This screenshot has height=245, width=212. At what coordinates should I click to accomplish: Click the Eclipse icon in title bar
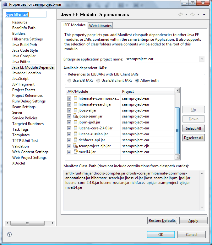tap(5, 4)
